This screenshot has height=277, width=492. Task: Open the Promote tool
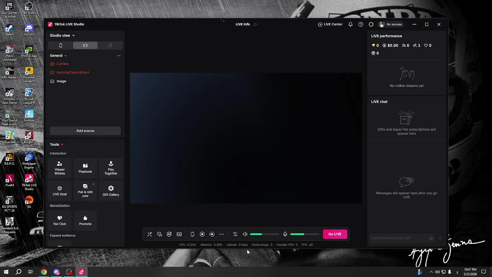[x=85, y=220]
